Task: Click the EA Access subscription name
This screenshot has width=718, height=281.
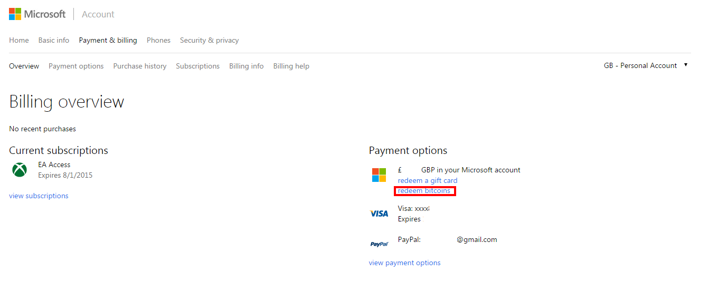Action: (54, 164)
